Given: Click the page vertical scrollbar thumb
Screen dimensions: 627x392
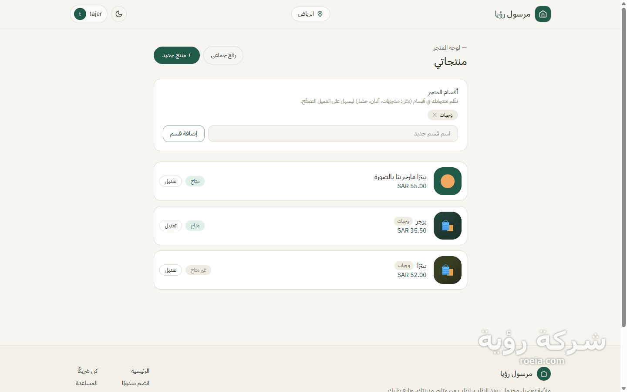Looking at the screenshot, I should 624,167.
